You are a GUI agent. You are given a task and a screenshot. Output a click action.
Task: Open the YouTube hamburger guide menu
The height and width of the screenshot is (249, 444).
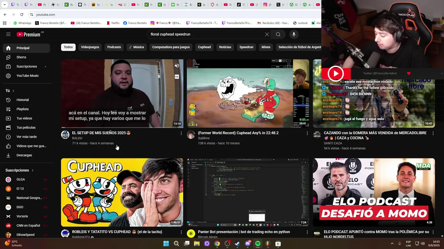click(8, 34)
